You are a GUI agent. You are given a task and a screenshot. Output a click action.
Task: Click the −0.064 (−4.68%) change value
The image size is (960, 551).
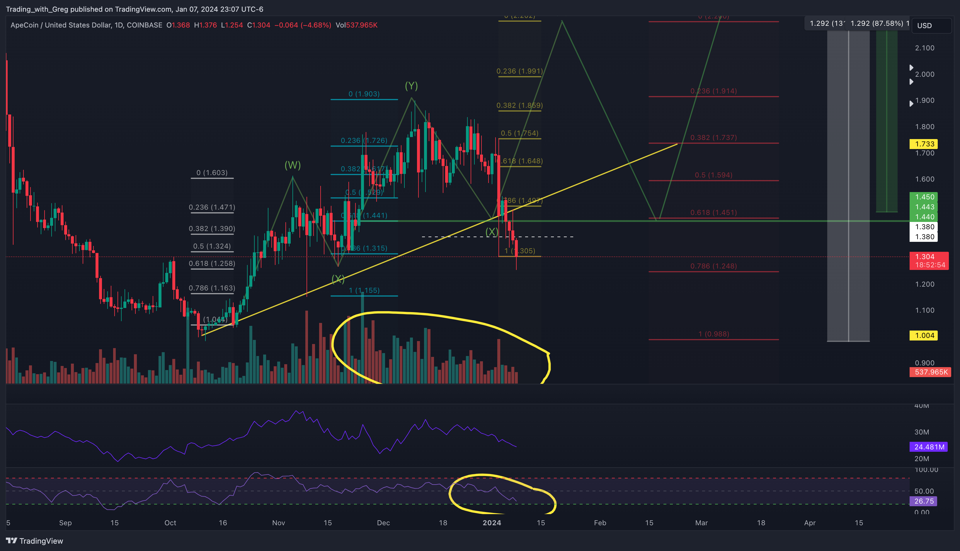[303, 25]
